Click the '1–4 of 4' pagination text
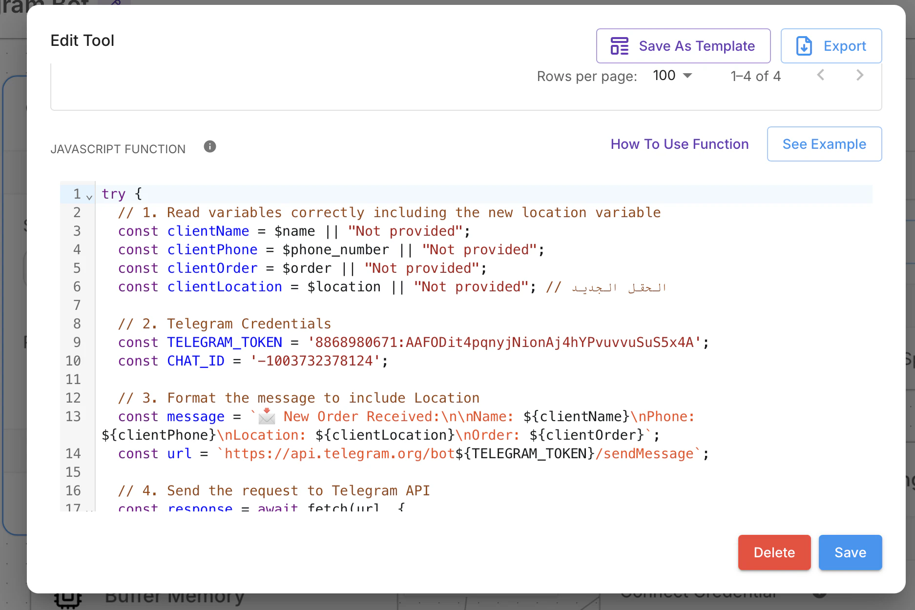 755,76
